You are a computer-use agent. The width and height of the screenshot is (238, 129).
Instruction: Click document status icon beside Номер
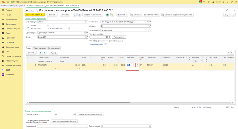(x=28, y=28)
